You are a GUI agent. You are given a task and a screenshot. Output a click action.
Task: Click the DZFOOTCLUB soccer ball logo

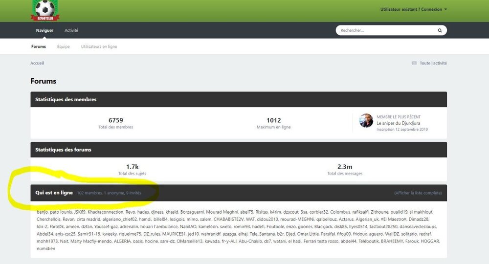45,11
